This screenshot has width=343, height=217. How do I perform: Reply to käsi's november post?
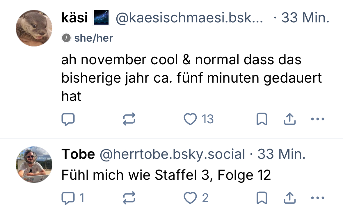68,119
